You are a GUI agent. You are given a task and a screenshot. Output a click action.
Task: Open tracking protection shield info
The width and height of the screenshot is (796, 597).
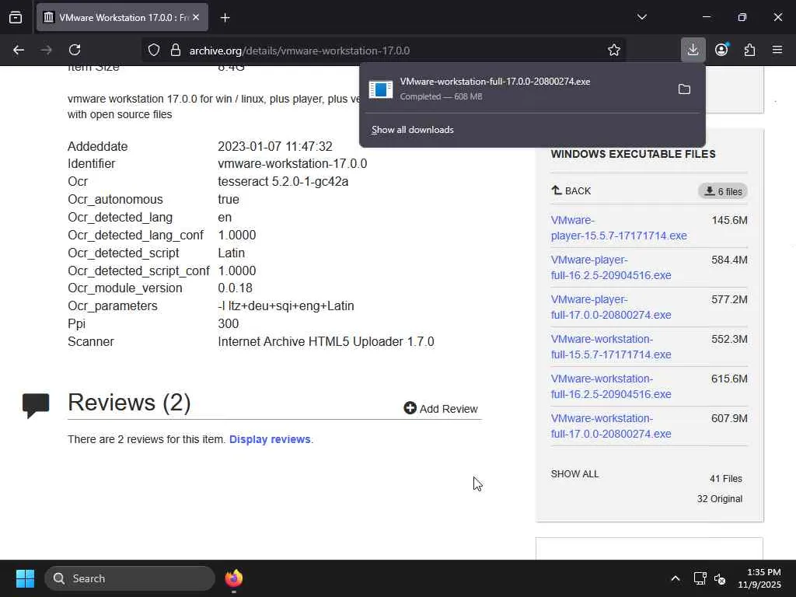[154, 51]
